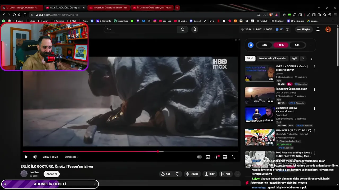Mute the video with the speaker icon
Viewport: 339px width, 190px height.
[35, 157]
